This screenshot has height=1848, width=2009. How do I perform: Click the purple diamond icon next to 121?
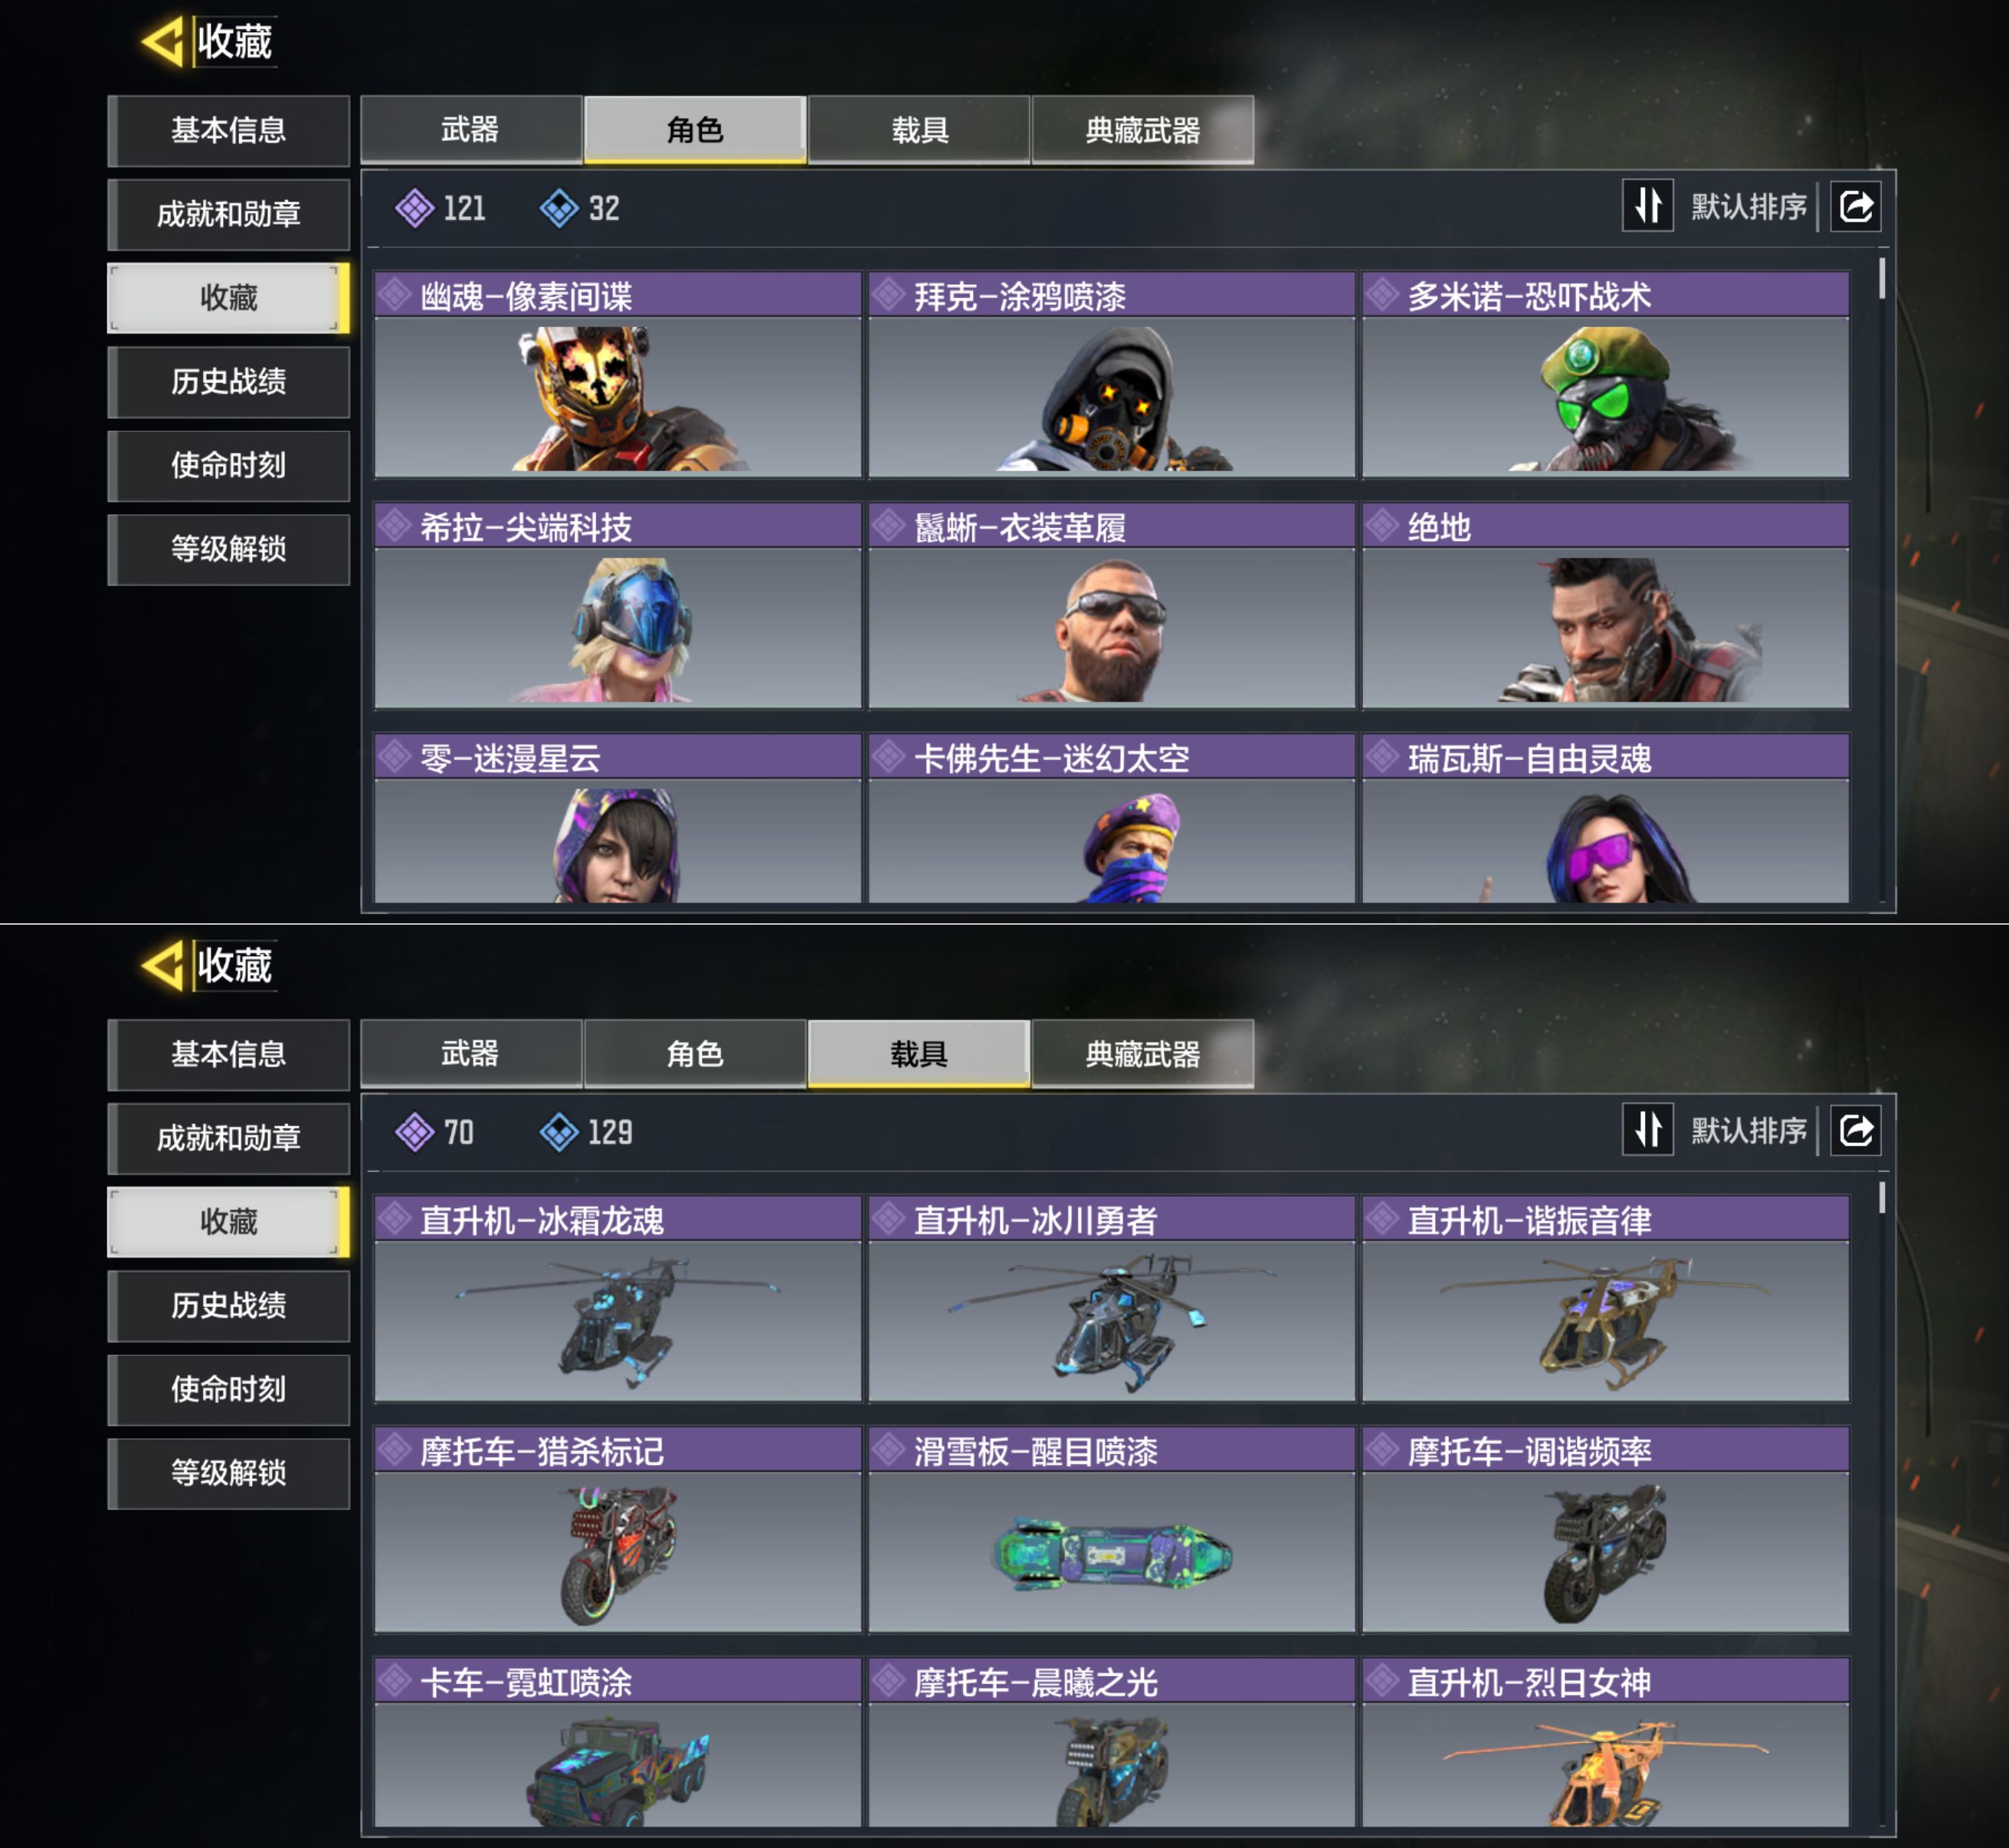(x=414, y=208)
